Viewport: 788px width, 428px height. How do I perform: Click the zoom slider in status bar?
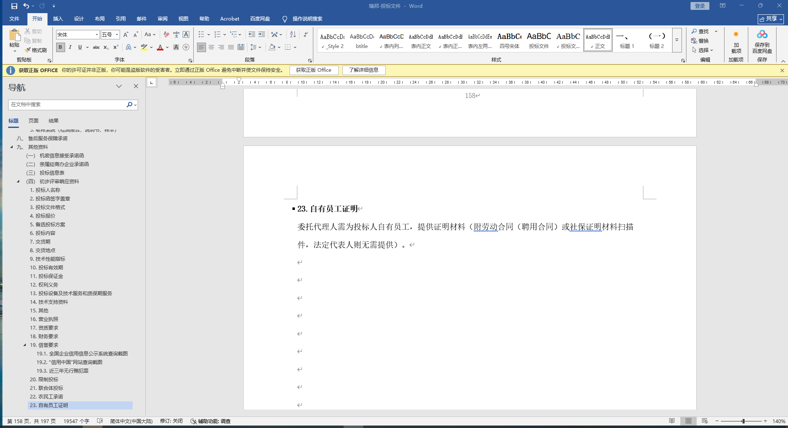click(743, 421)
